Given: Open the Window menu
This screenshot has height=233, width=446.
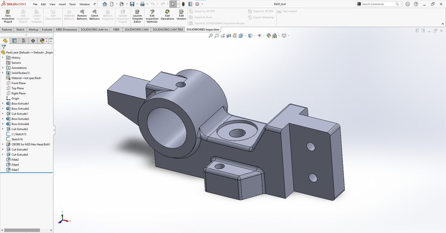Looking at the screenshot, I should coord(84,4).
